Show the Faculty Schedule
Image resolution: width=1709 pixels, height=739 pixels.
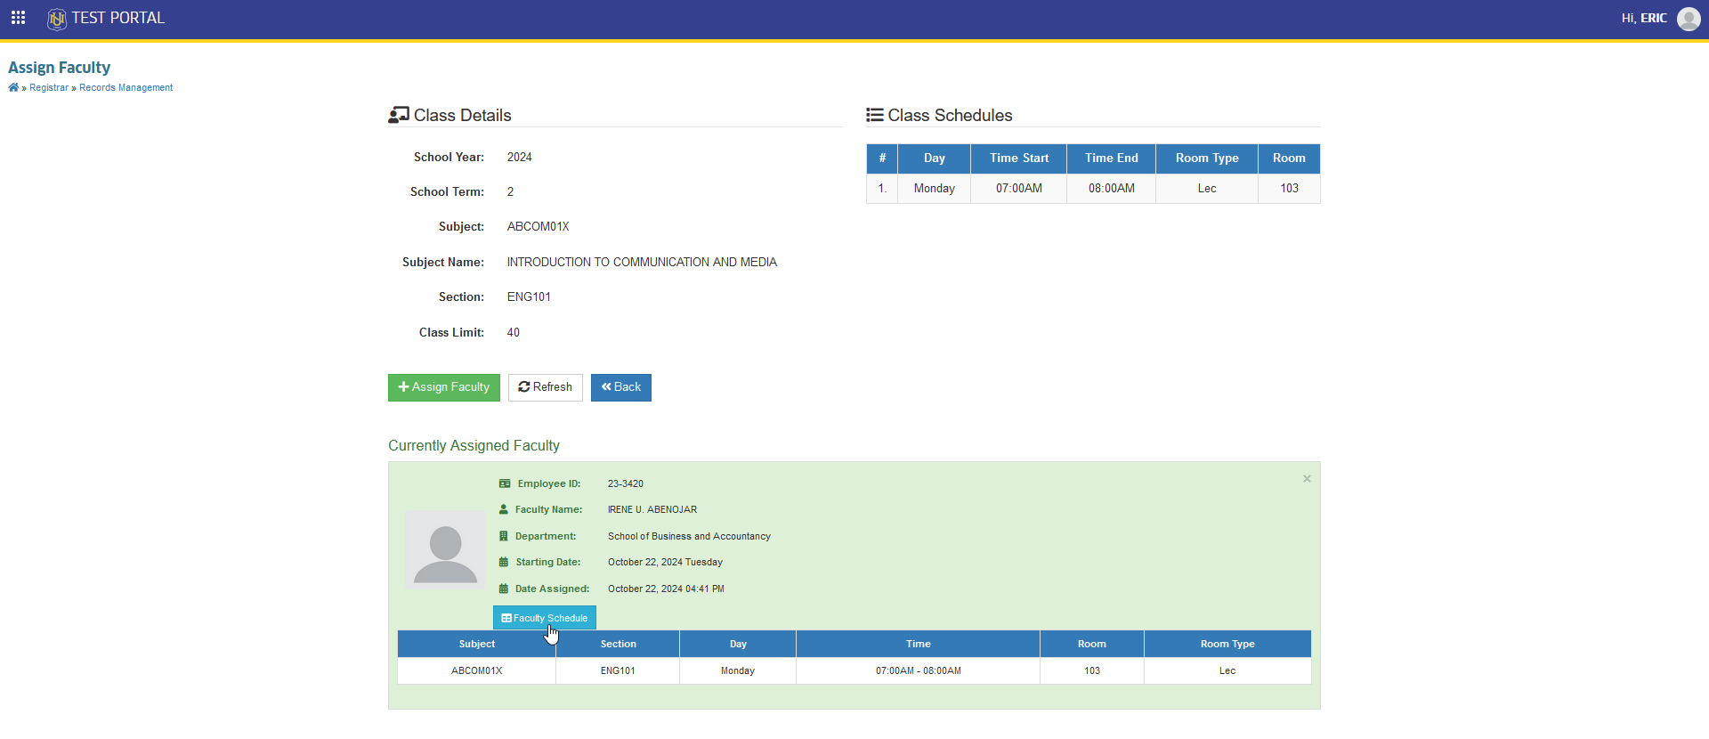[x=545, y=618]
